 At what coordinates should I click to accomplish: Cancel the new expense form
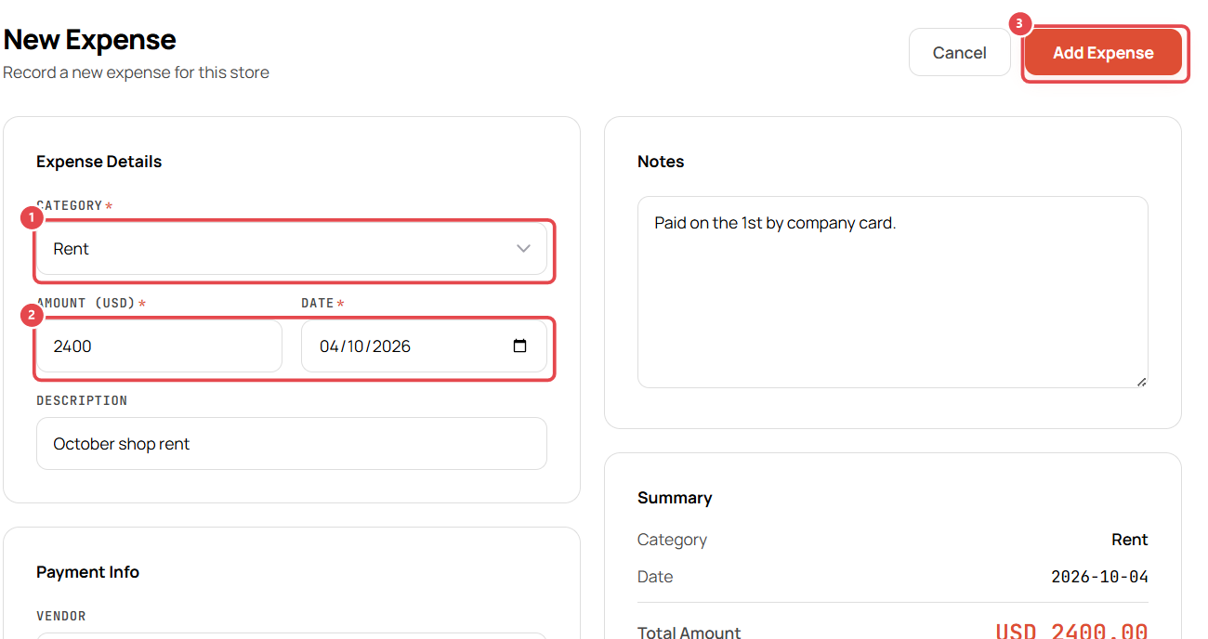(x=959, y=53)
